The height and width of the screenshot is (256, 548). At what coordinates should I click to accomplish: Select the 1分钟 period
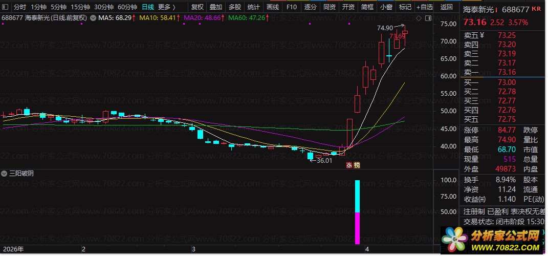tap(38, 7)
